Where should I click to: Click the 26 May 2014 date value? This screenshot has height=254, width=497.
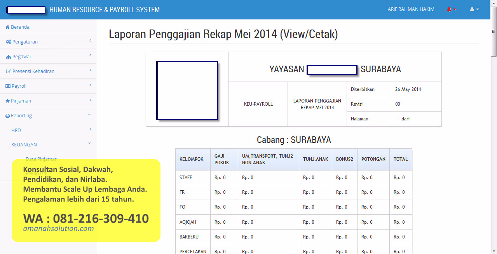pos(408,89)
